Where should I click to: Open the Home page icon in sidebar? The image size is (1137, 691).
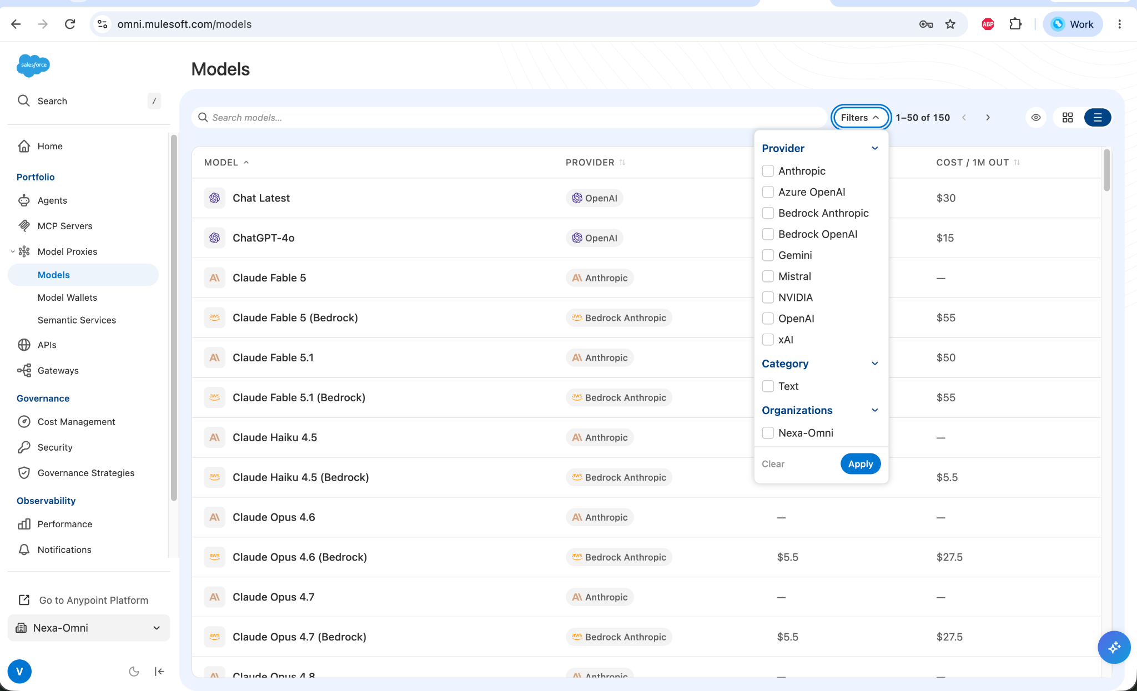[x=24, y=146]
